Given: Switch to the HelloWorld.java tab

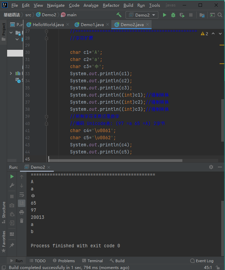Looking at the screenshot, I should point(48,25).
